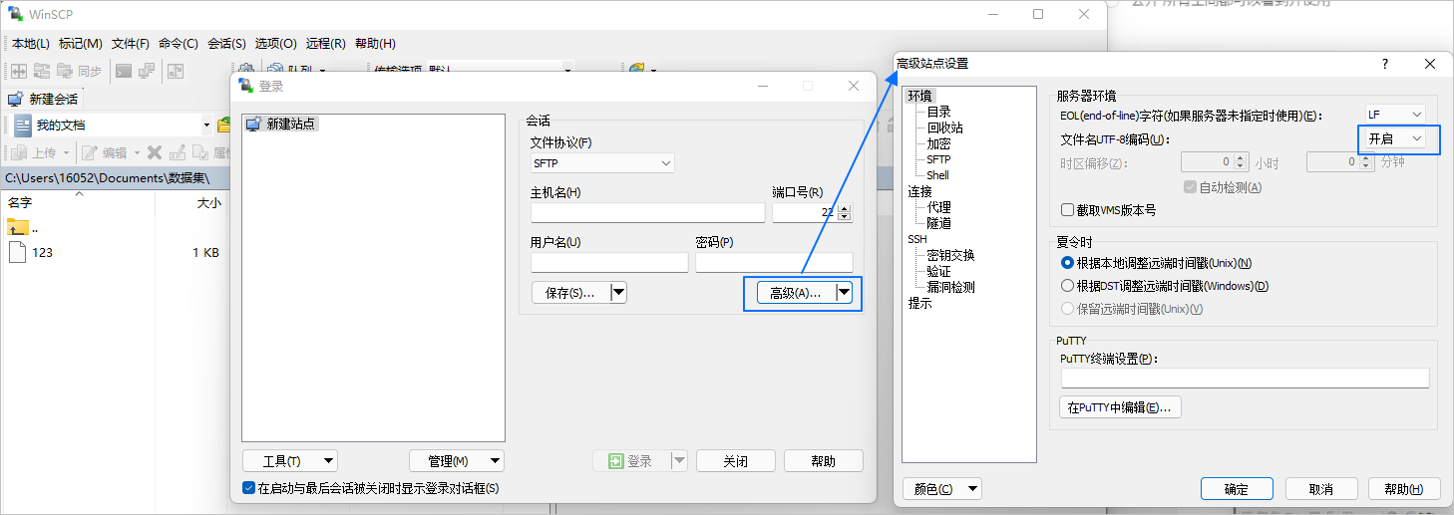The height and width of the screenshot is (515, 1454).
Task: Click the 在PuTTY中编辑(E)... button
Action: (x=1120, y=407)
